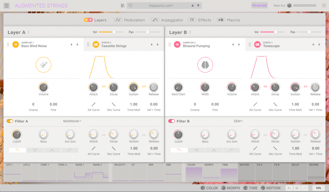Click the MOTION macro knob in bottom bar
Screen dimensions: 329x192
[x=263, y=188]
